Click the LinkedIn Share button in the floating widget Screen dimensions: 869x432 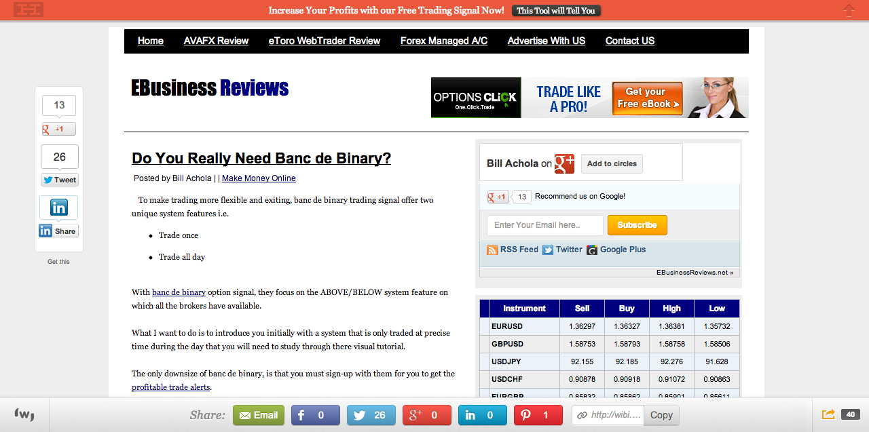(59, 231)
